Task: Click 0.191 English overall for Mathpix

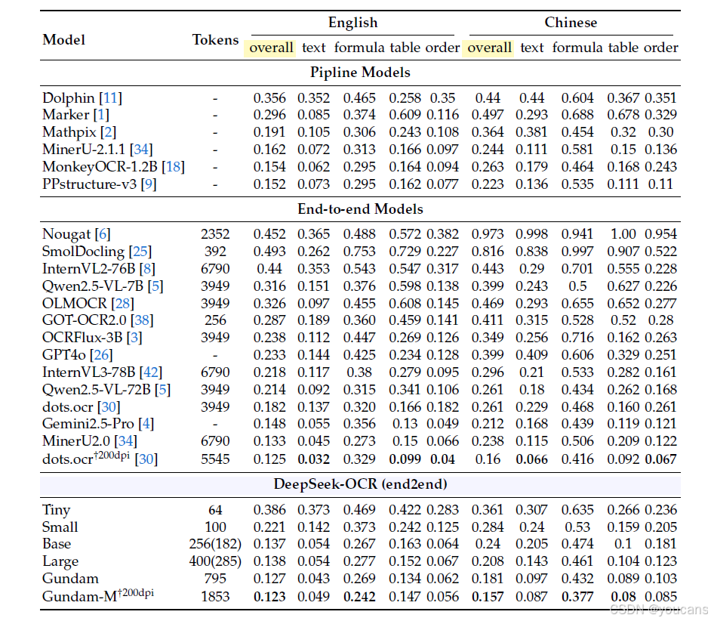Action: (269, 132)
